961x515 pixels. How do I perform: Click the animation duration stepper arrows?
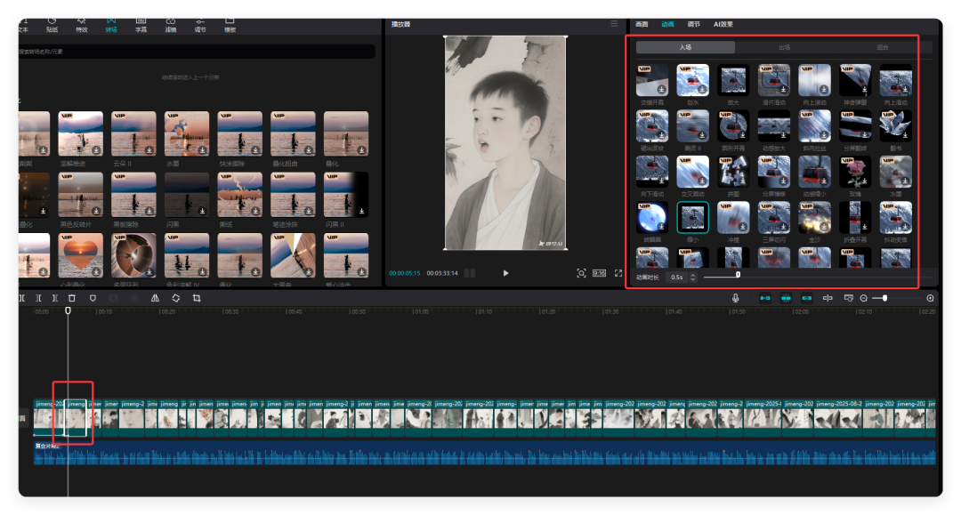[x=695, y=277]
